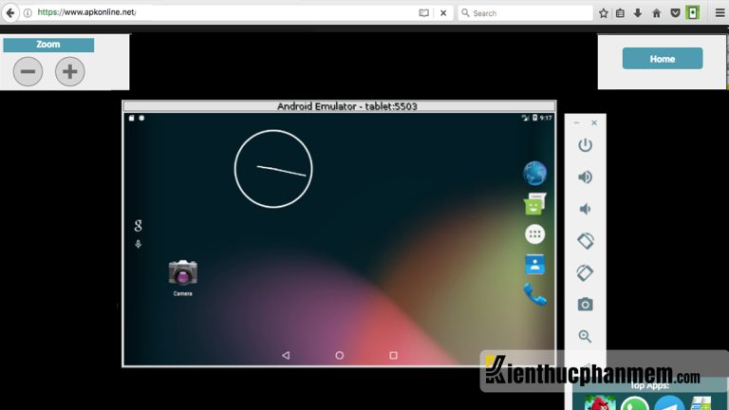729x410 pixels.
Task: Click the Zoom label header
Action: click(x=48, y=45)
